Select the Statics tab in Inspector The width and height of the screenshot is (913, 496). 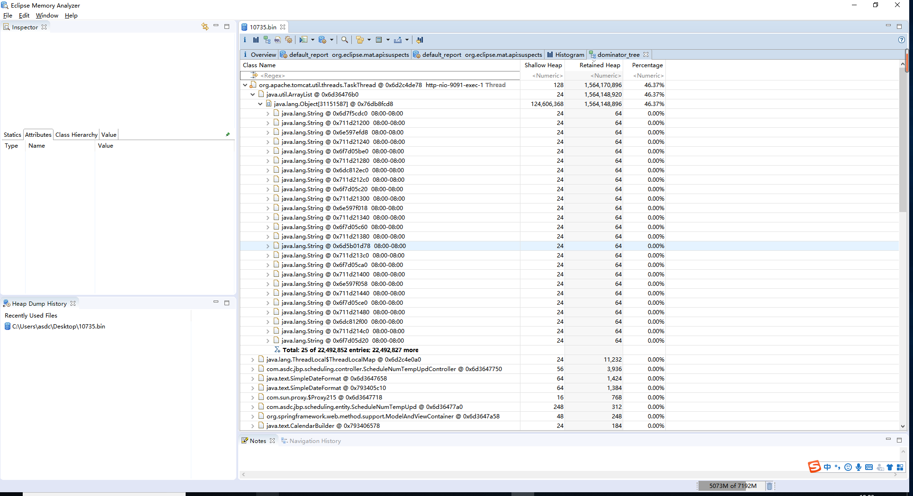pyautogui.click(x=12, y=134)
